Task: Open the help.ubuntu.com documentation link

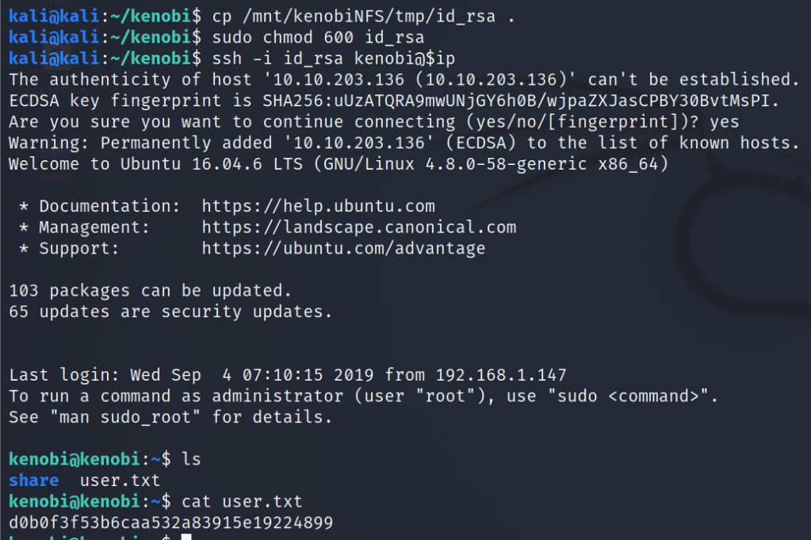Action: [x=318, y=206]
